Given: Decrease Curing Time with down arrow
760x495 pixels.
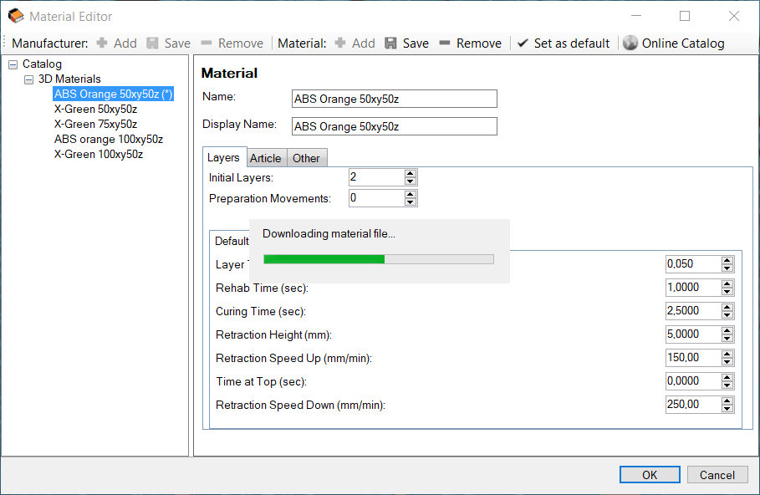Looking at the screenshot, I should click(x=727, y=314).
